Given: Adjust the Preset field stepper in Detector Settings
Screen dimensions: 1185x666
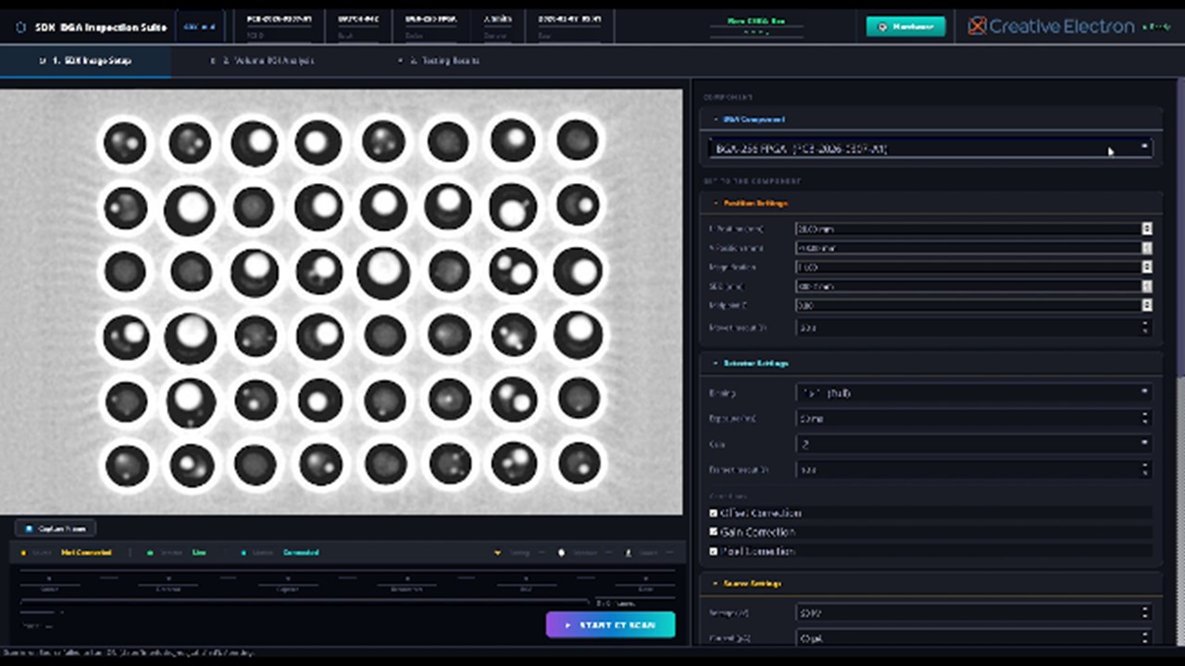Looking at the screenshot, I should coord(1146,470).
